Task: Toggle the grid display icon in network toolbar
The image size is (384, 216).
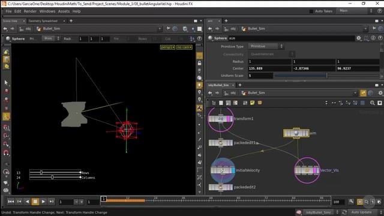Action: (x=362, y=103)
